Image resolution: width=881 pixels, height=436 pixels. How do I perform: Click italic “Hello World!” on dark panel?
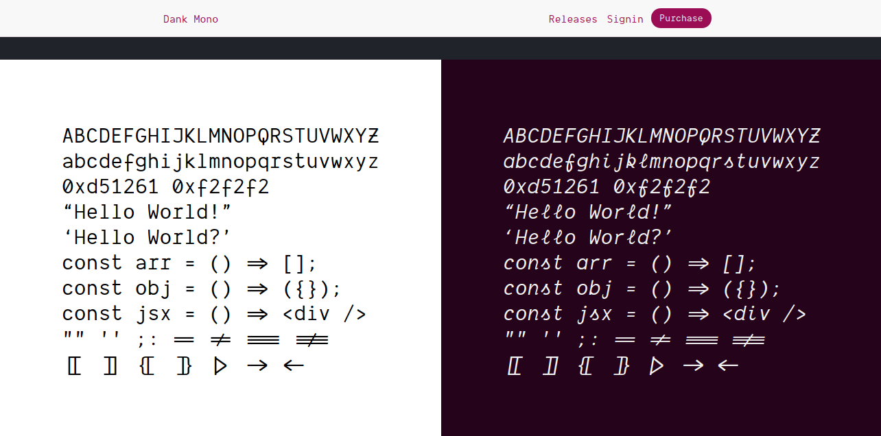[x=588, y=212]
